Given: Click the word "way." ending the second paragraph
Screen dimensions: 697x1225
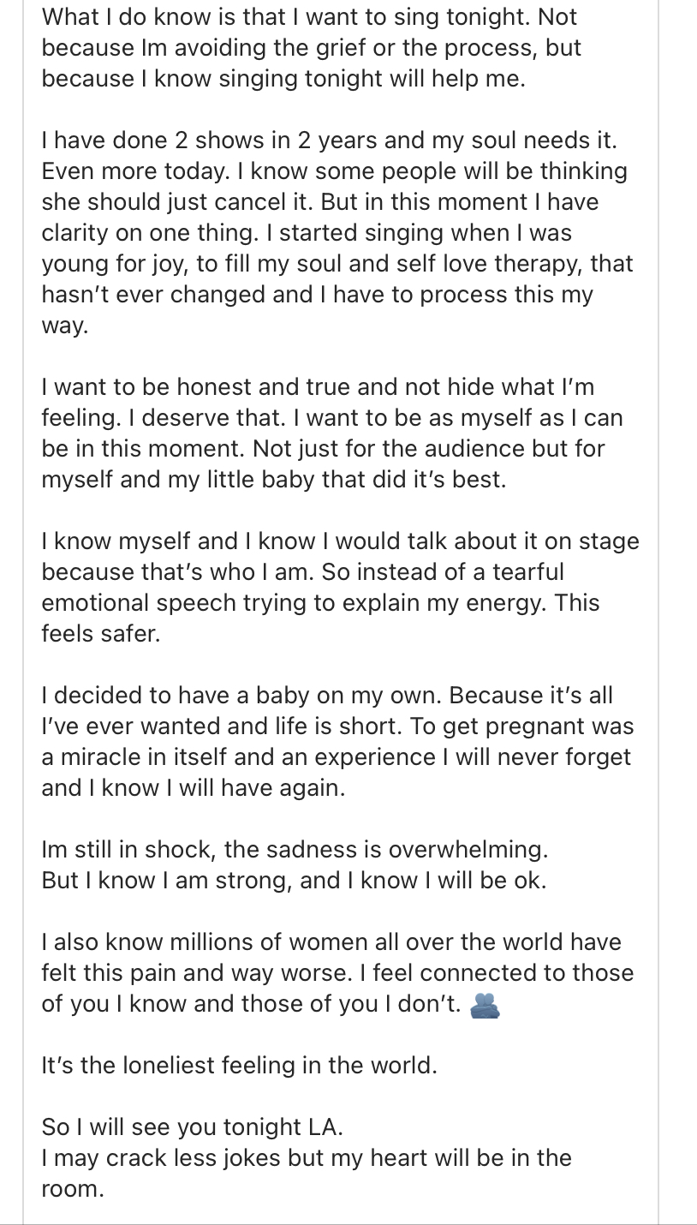Looking at the screenshot, I should 64,325.
